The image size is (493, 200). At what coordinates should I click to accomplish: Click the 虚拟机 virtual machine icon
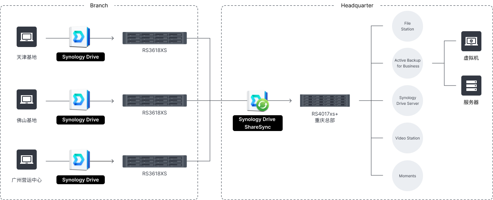(471, 41)
